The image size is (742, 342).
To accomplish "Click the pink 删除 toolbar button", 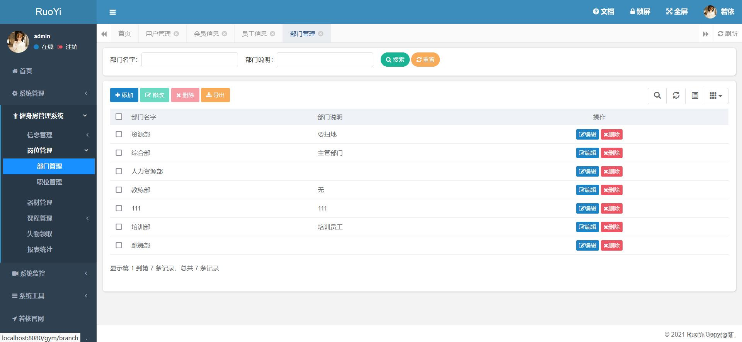I will [x=185, y=95].
